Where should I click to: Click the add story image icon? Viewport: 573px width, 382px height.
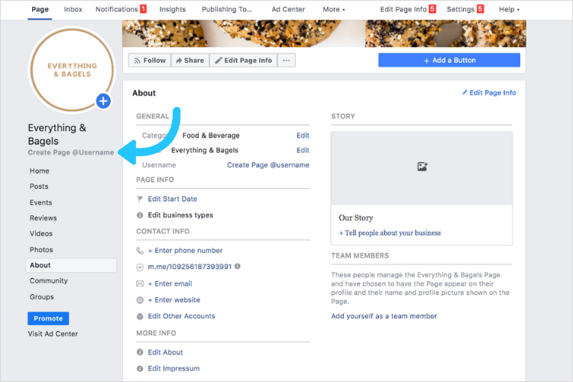pos(422,167)
